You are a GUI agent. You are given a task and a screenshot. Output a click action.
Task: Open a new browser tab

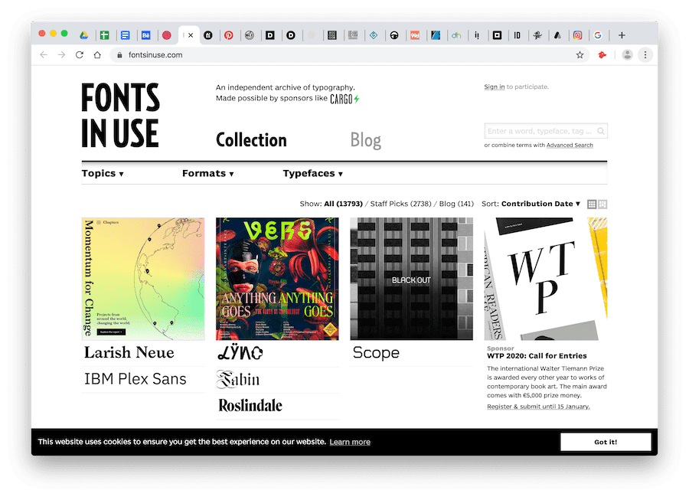click(x=622, y=35)
